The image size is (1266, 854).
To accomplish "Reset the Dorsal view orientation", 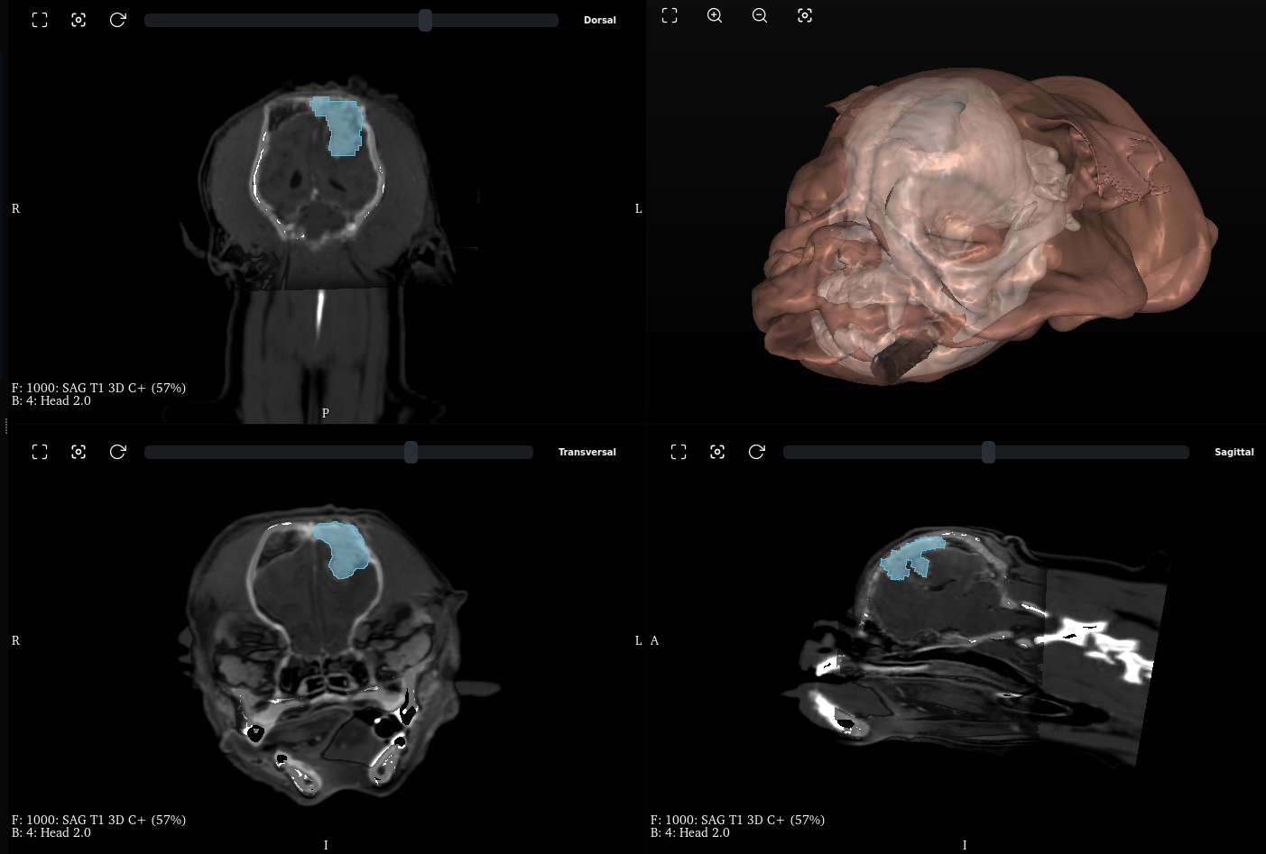I will click(117, 19).
